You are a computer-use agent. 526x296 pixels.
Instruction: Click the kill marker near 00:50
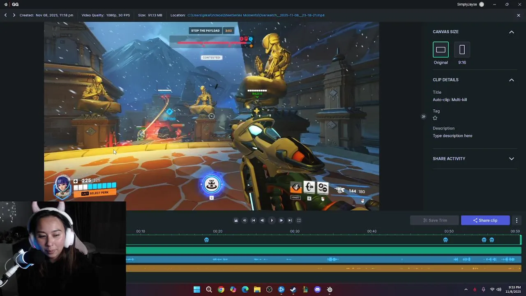[445, 240]
